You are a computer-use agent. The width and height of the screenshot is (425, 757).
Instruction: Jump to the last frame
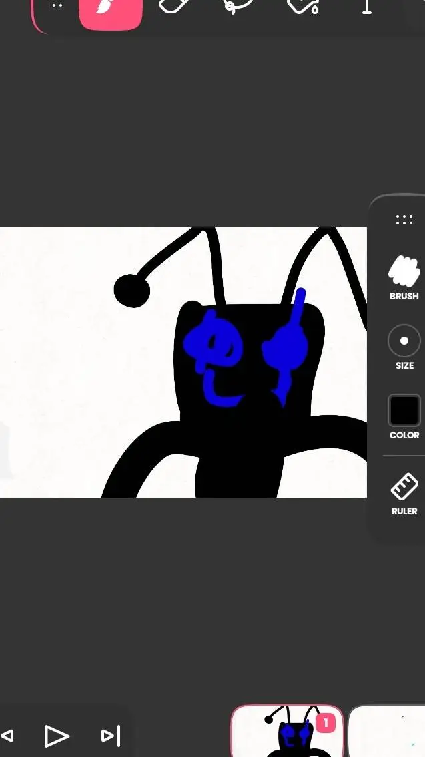pos(110,736)
